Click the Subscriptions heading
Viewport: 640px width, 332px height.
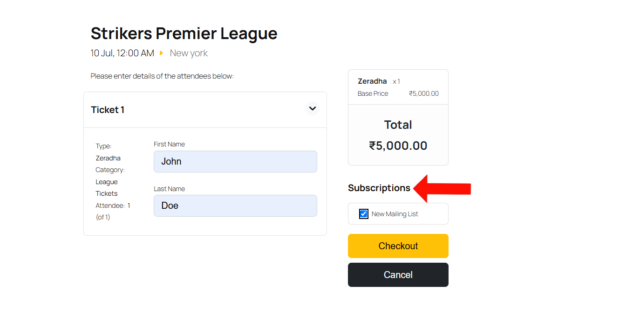(379, 188)
